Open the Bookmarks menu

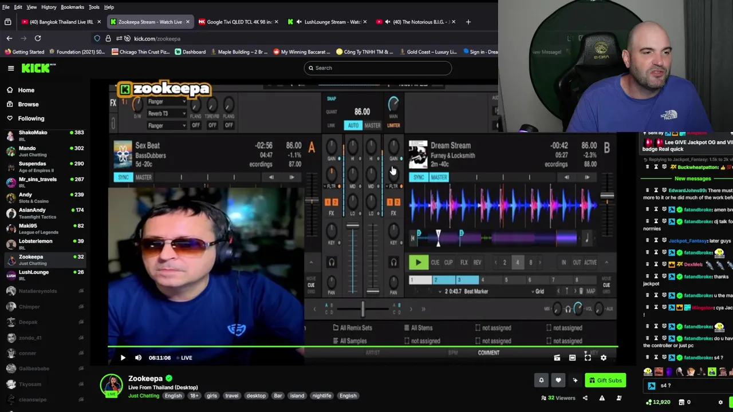pyautogui.click(x=72, y=7)
